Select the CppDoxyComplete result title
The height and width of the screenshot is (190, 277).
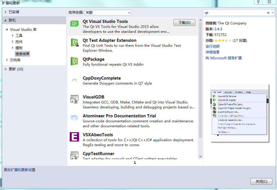click(x=102, y=78)
